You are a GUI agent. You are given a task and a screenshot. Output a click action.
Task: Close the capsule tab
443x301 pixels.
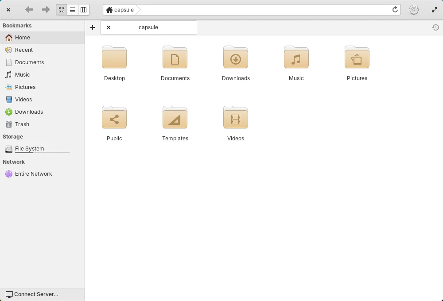pos(109,27)
